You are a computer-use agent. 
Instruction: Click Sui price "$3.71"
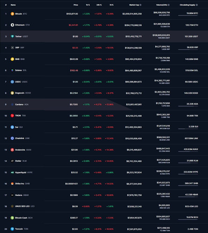[x=75, y=127]
